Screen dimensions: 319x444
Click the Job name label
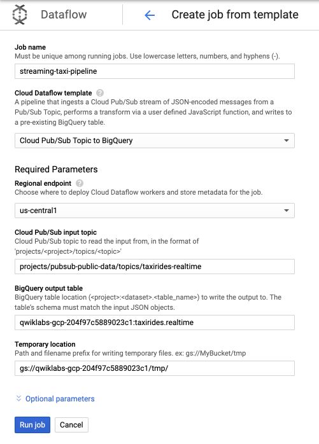[x=30, y=47]
